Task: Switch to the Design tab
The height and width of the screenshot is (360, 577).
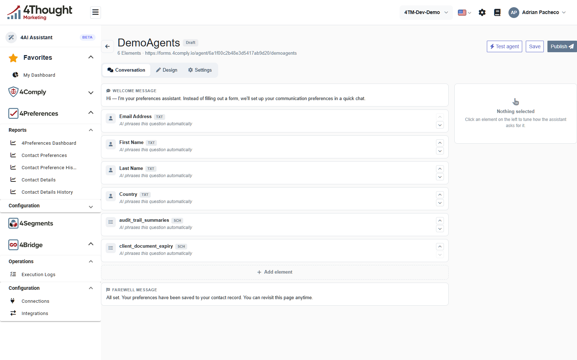Action: [x=167, y=70]
